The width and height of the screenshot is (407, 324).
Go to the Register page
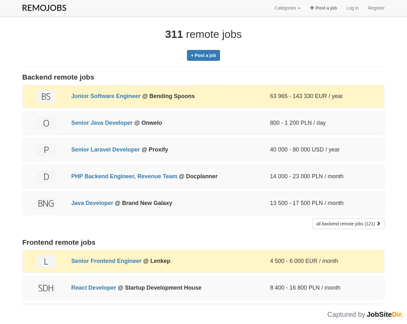coord(376,8)
